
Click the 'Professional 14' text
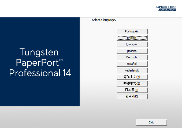click(40, 73)
